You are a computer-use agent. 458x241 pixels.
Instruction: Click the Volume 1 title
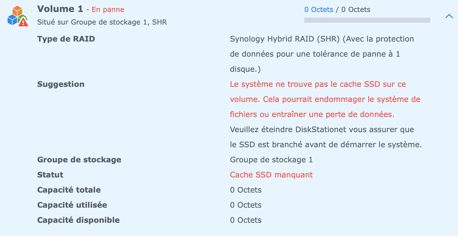tap(60, 9)
